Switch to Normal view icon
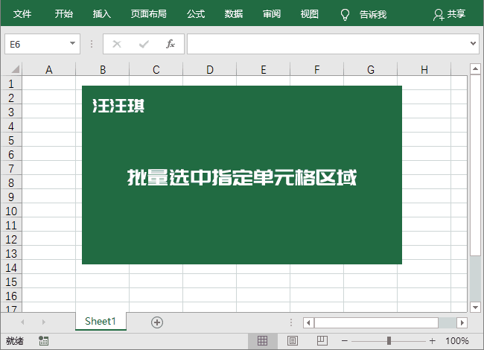This screenshot has width=484, height=350. pyautogui.click(x=262, y=341)
